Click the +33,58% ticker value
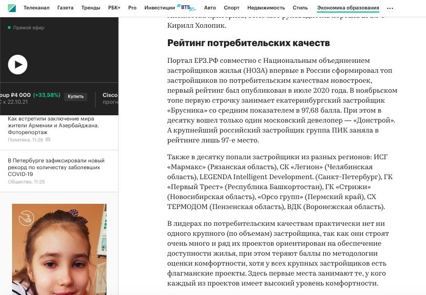The height and width of the screenshot is (295, 426). pyautogui.click(x=47, y=95)
